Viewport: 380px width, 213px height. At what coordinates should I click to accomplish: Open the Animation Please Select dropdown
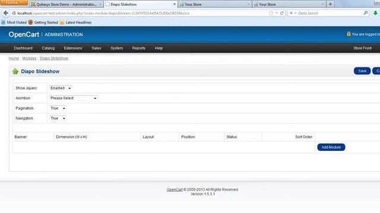(x=73, y=98)
